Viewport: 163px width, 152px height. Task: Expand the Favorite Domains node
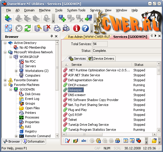[x=5, y=80]
